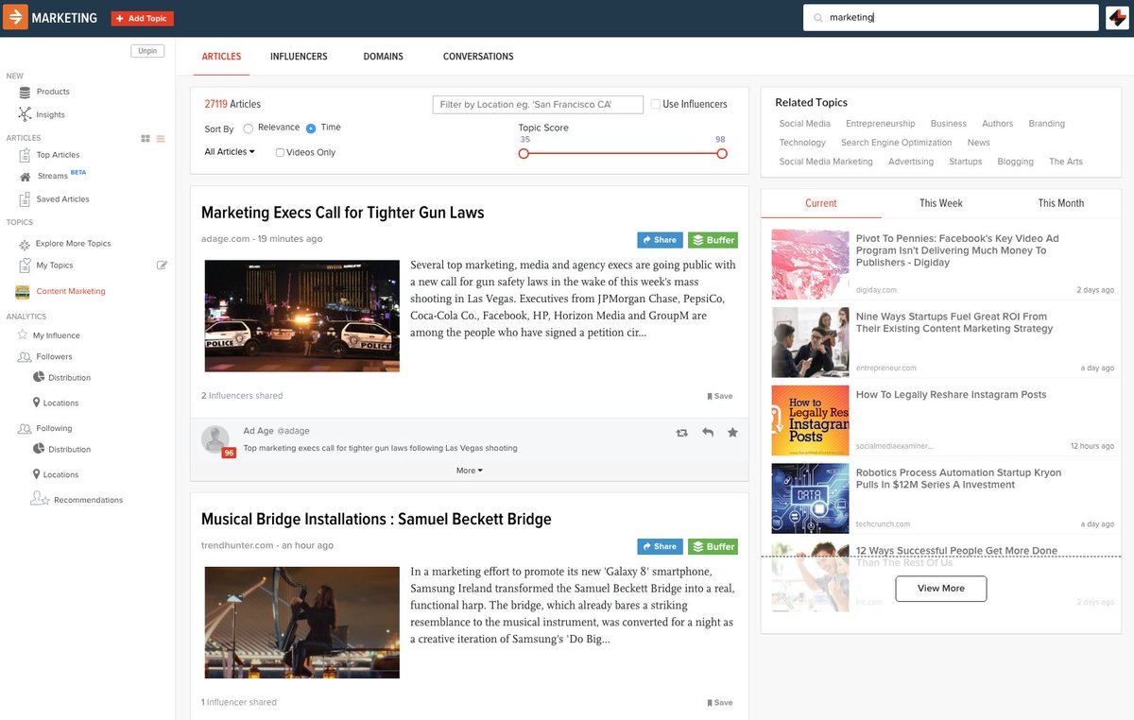Image resolution: width=1134 pixels, height=720 pixels.
Task: Switch articles to grid view icon
Action: (146, 139)
